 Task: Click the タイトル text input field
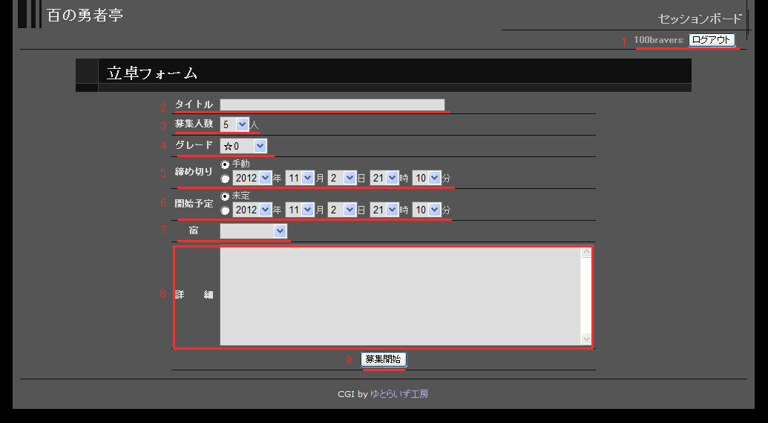[332, 104]
